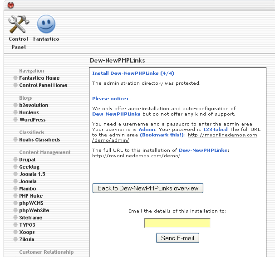
Task: Click the Classifieds section heading
Action: 32,132
